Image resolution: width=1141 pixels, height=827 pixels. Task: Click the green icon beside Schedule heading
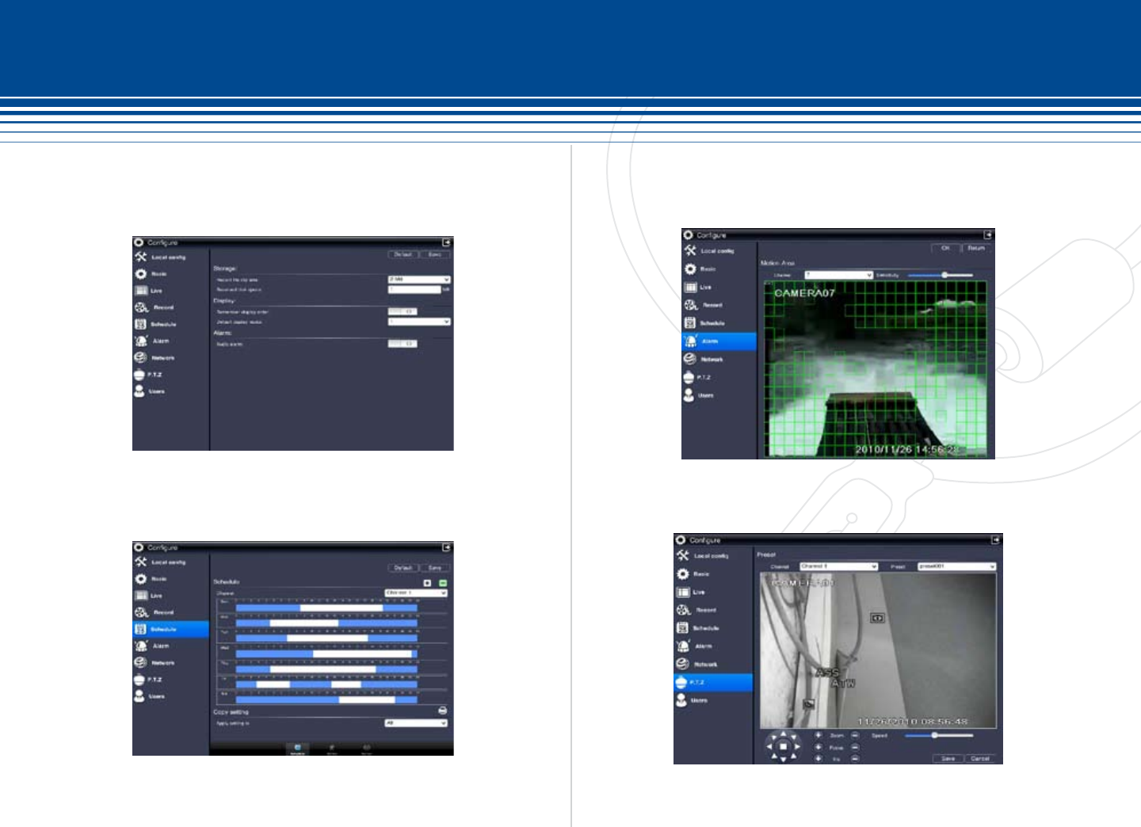[443, 583]
